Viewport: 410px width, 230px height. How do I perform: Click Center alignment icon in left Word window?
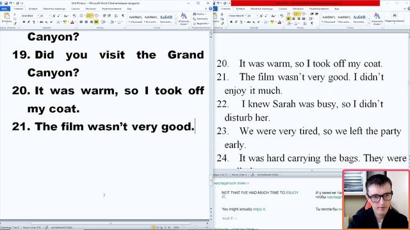click(86, 22)
